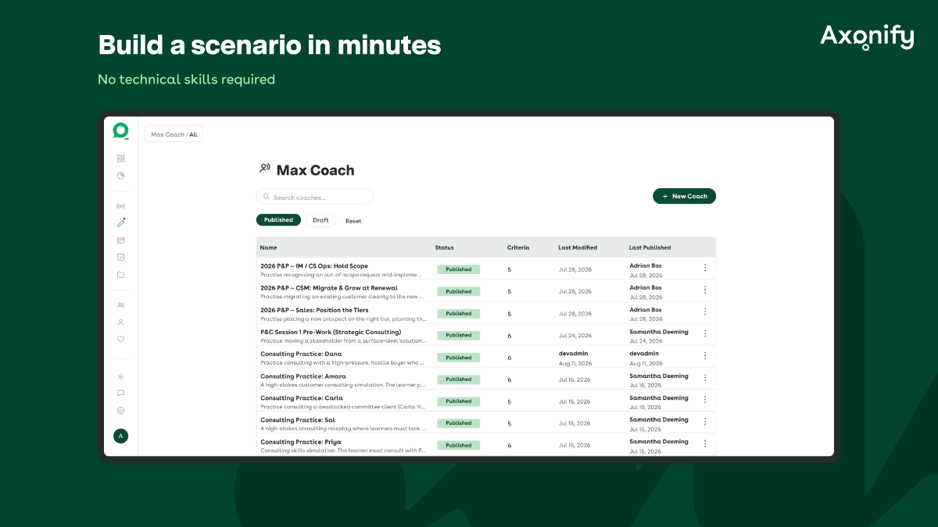938x527 pixels.
Task: Open the groups people icon in sidebar
Action: 120,305
